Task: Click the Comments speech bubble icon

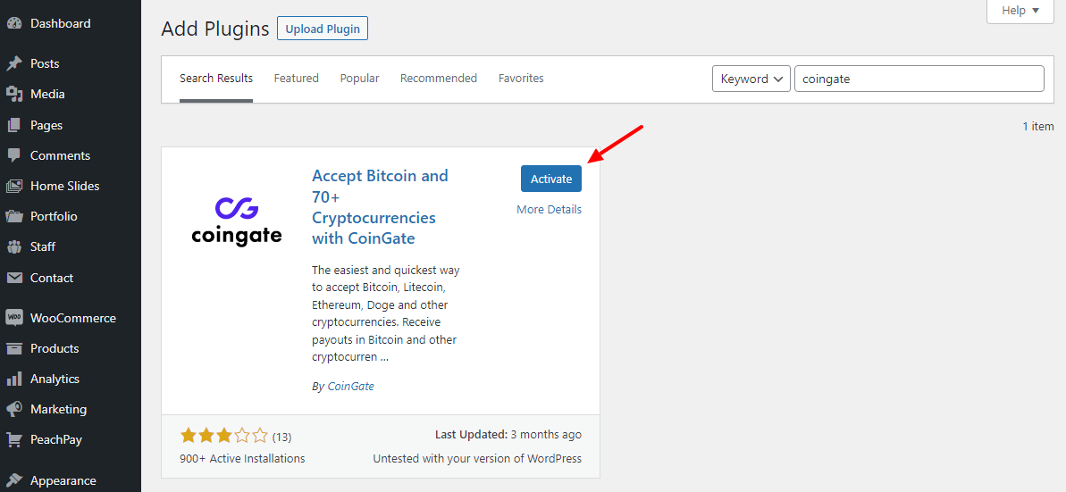Action: 14,155
